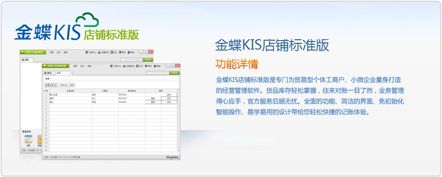The image size is (442, 177).
Task: Expand the green title dropdown in front window
Action: click(68, 66)
